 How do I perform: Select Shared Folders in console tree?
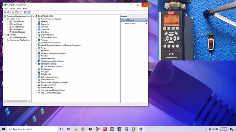pos(18,27)
